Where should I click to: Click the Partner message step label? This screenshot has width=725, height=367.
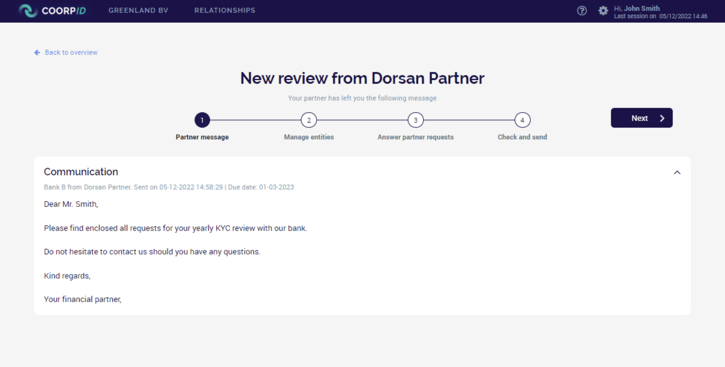pos(202,137)
